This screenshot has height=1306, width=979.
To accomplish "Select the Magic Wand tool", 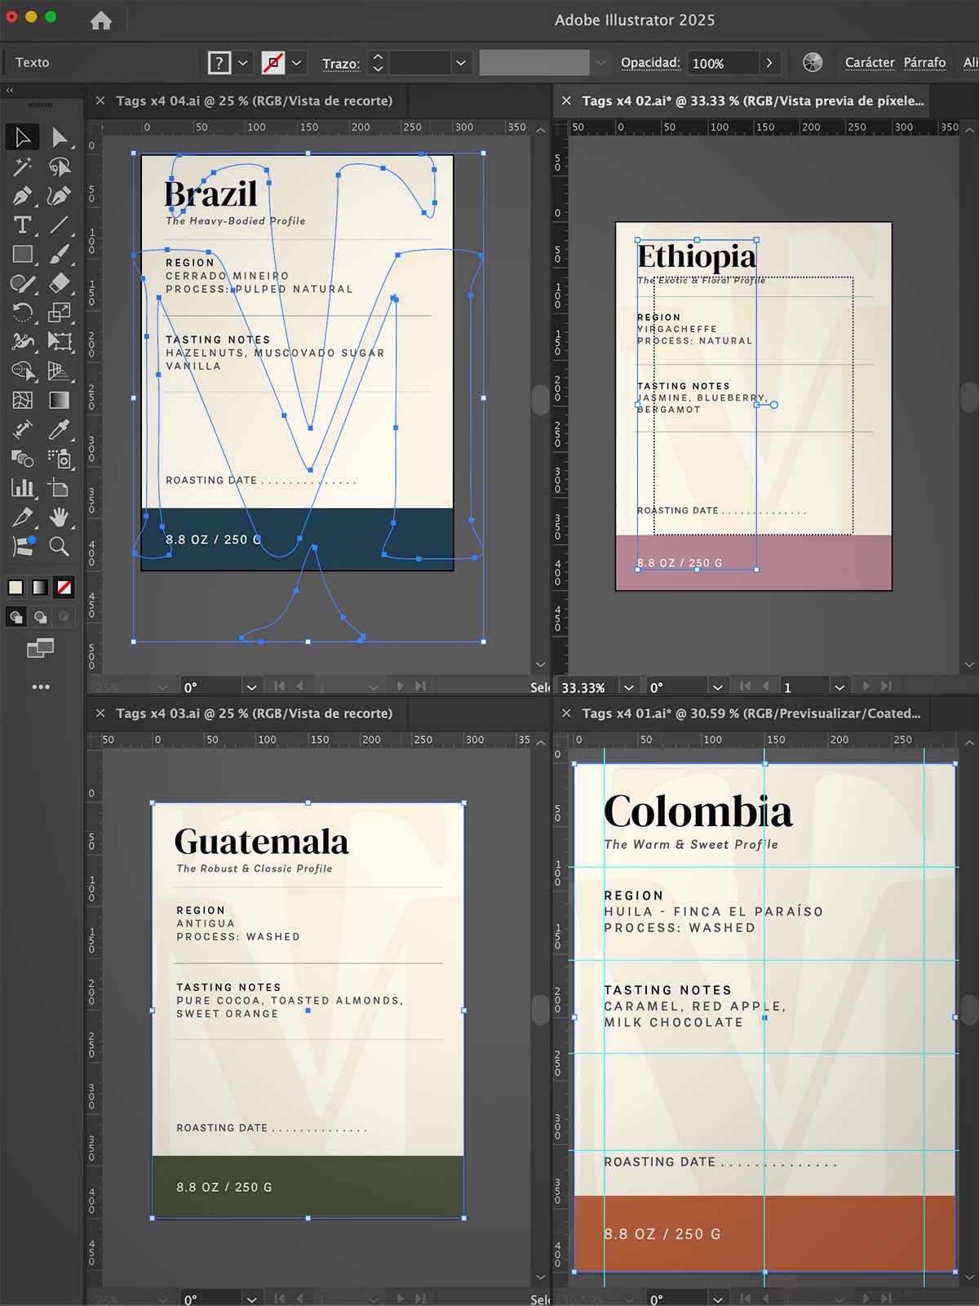I will 22,167.
